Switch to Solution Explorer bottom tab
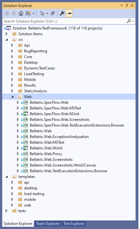 click(18, 224)
